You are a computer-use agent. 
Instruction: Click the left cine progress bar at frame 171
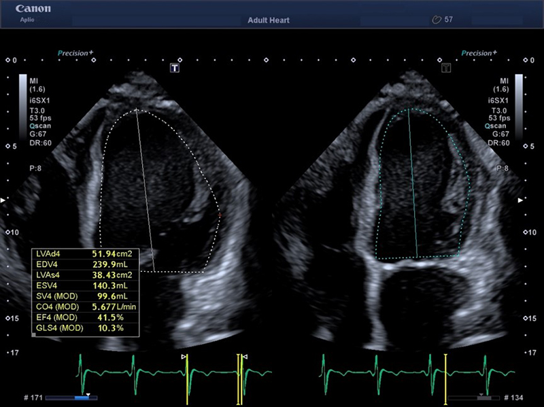71,397
